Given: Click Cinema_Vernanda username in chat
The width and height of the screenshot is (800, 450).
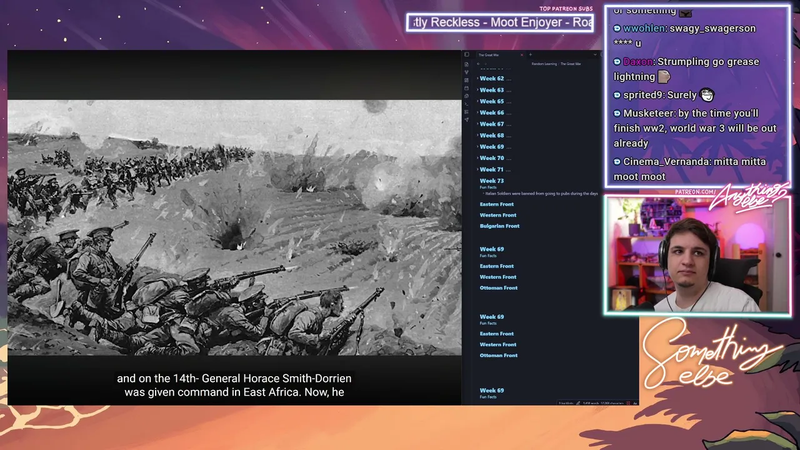Looking at the screenshot, I should 666,161.
